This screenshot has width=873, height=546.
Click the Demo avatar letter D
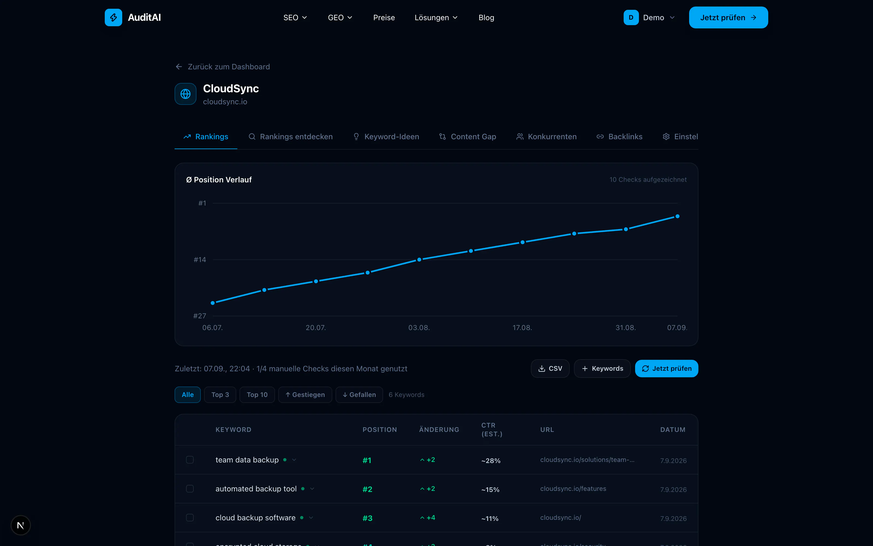pos(631,17)
